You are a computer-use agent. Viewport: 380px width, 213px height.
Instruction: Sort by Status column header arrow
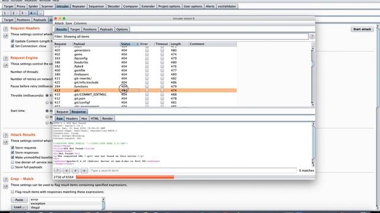click(x=137, y=44)
